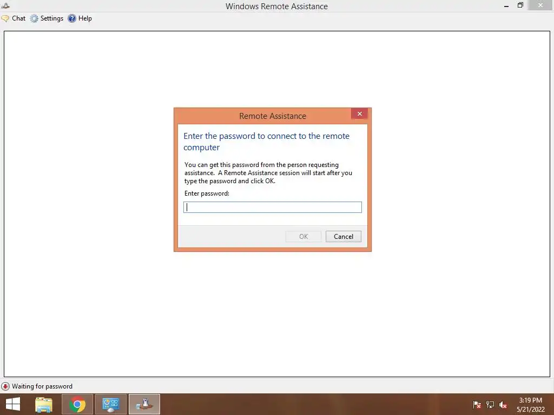Open the Chat toolbar item
554x415 pixels.
[x=14, y=18]
